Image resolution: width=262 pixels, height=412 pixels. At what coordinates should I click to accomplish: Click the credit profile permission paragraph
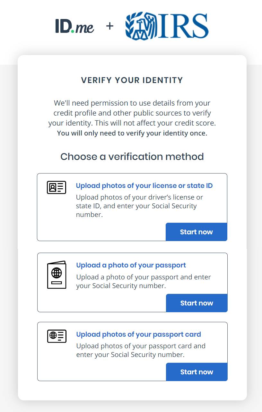click(x=132, y=113)
